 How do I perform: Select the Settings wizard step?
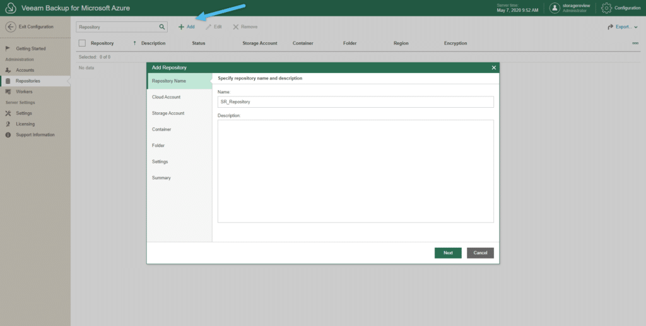pos(180,162)
